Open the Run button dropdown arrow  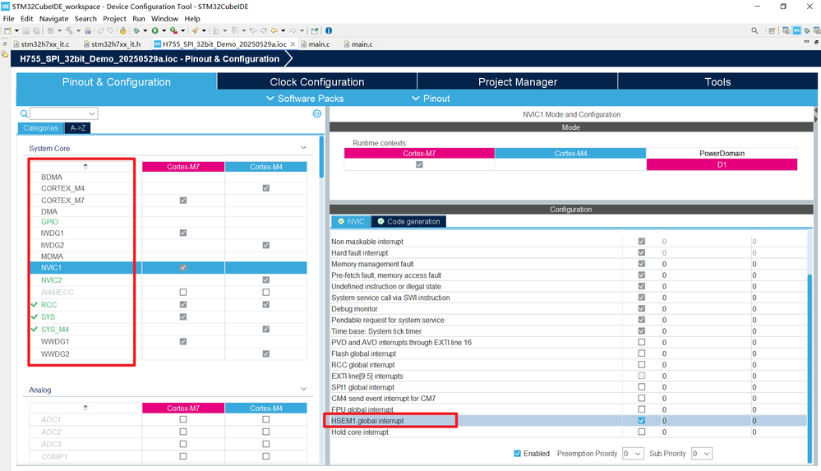164,30
